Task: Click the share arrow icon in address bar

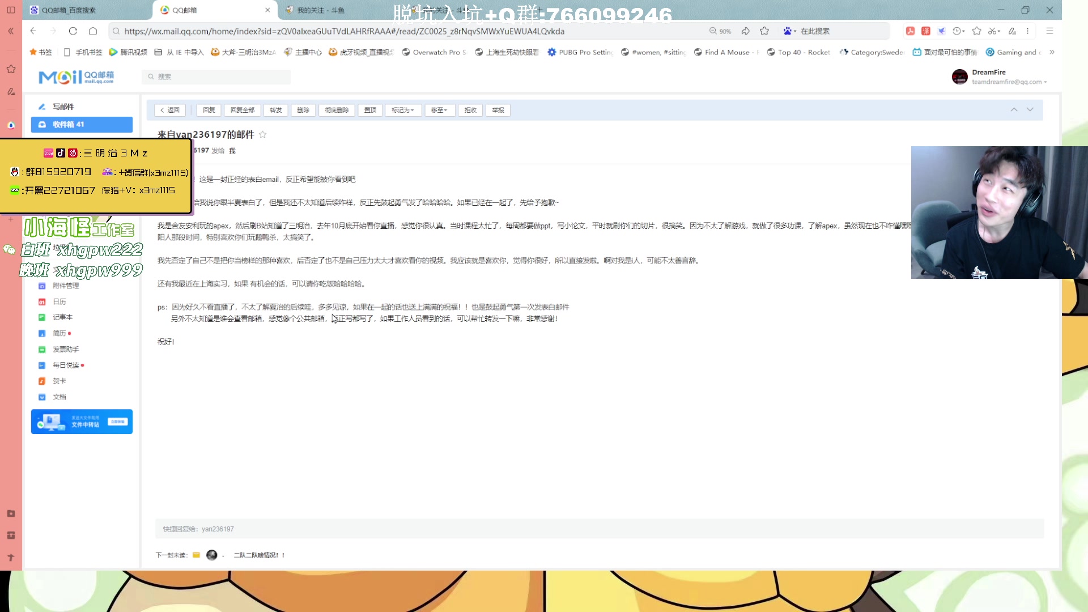Action: [x=746, y=31]
